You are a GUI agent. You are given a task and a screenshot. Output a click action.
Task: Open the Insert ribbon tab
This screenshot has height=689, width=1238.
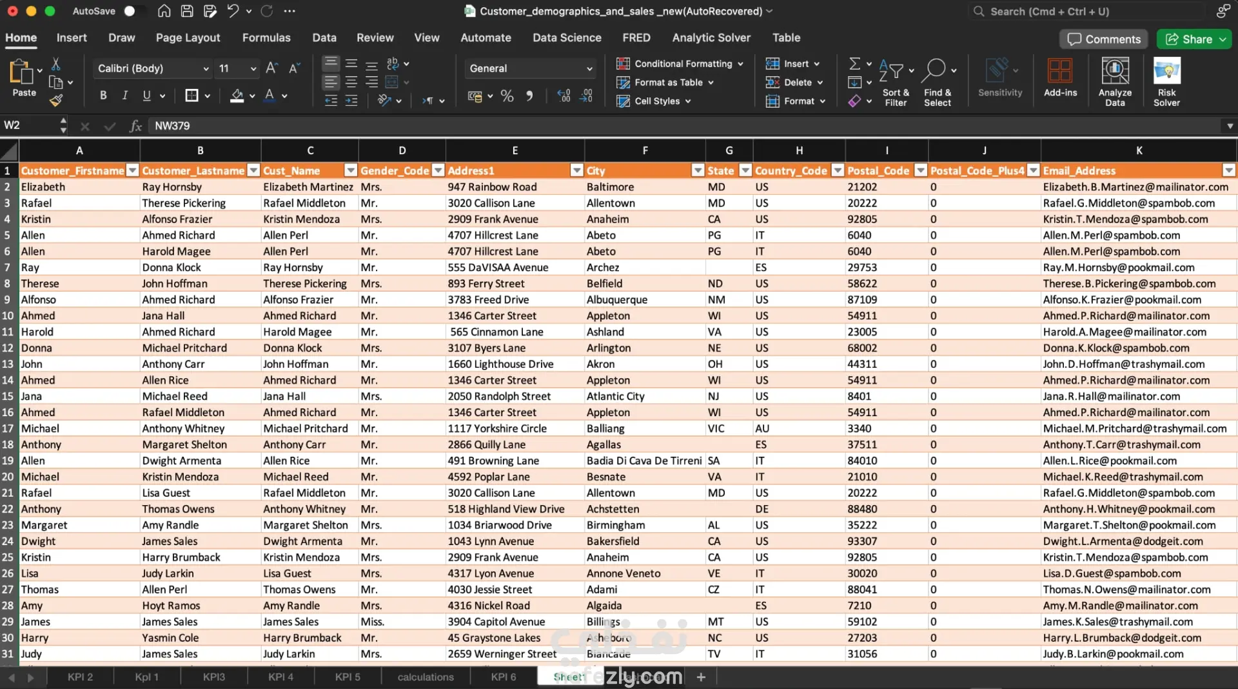click(72, 37)
